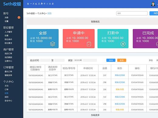The width and height of the screenshot is (158, 118).
Task: Click the 个人中心 breadcrumb link
Action: (x=41, y=13)
